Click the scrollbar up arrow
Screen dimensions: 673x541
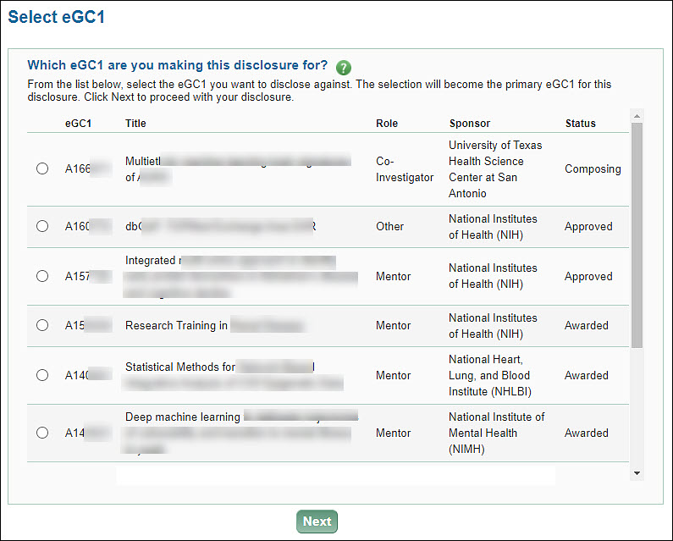637,116
